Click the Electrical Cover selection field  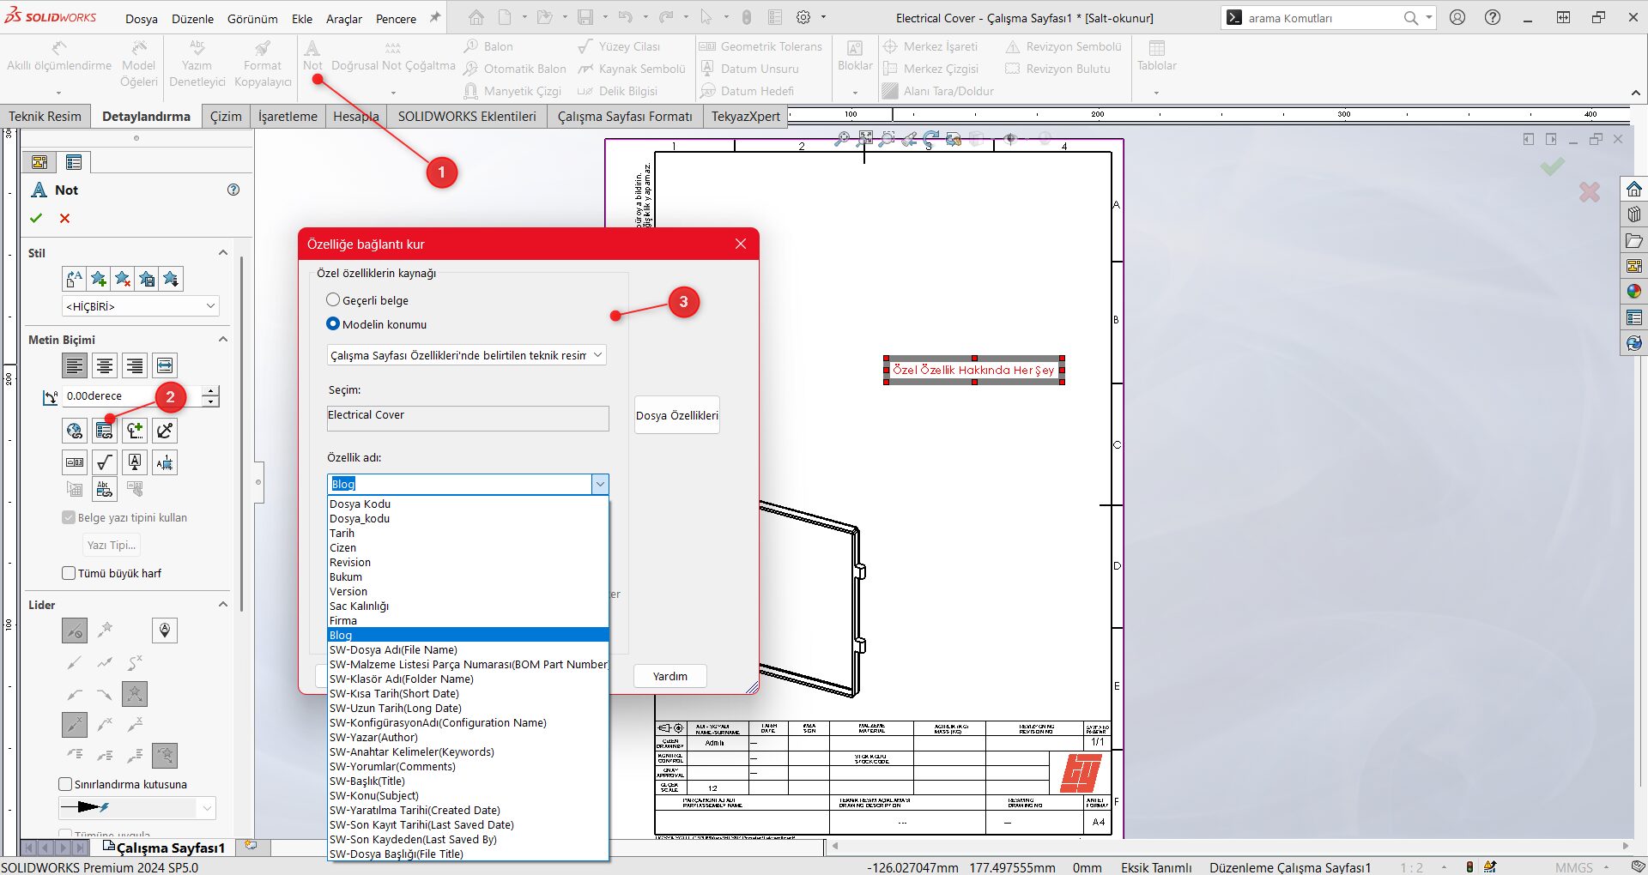(468, 419)
